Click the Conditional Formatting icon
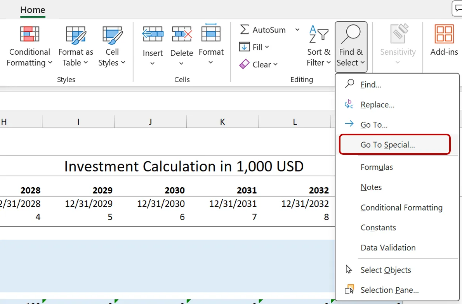Image resolution: width=462 pixels, height=304 pixels. [30, 35]
